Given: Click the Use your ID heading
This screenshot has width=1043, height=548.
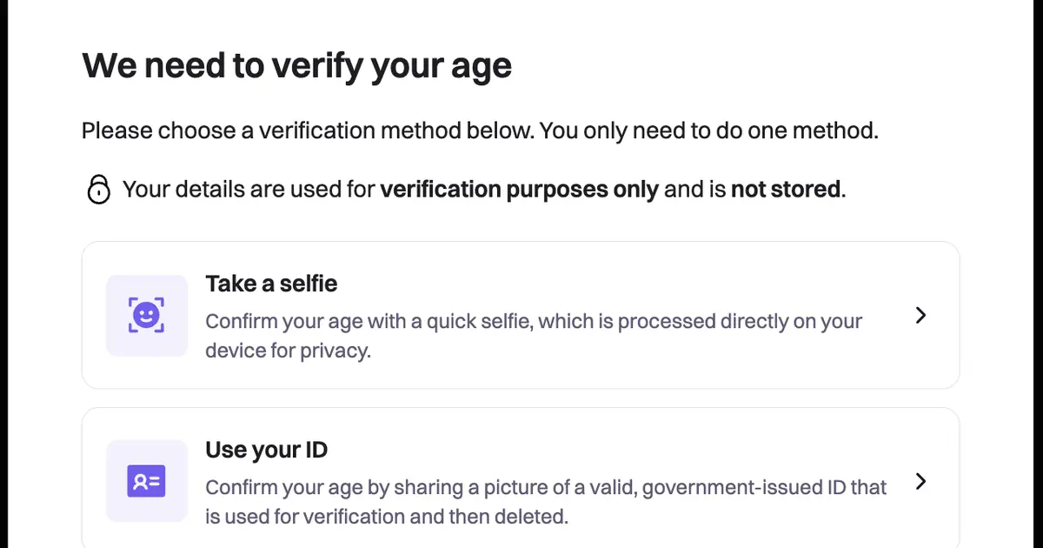Looking at the screenshot, I should coord(266,450).
